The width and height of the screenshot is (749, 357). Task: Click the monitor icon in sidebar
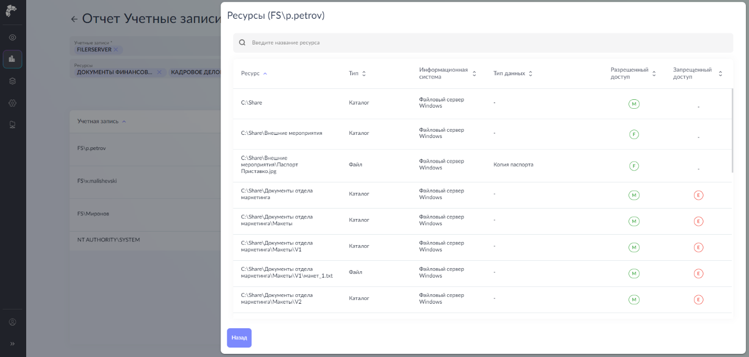13,124
